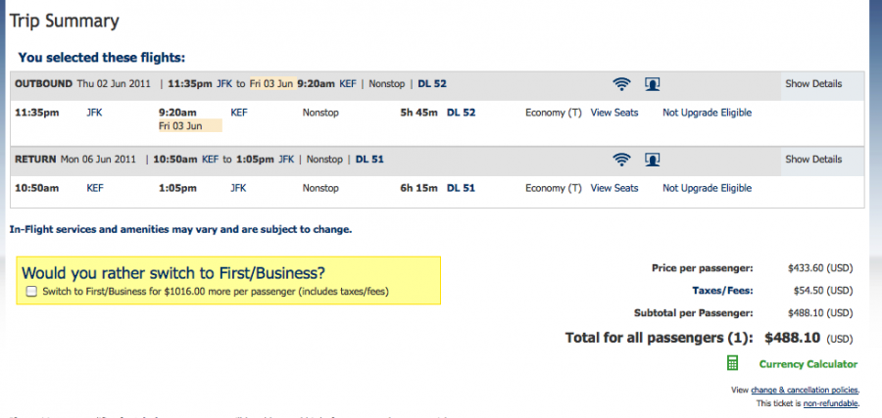Click the outbound flight personal video icon
This screenshot has height=418, width=882.
click(652, 84)
